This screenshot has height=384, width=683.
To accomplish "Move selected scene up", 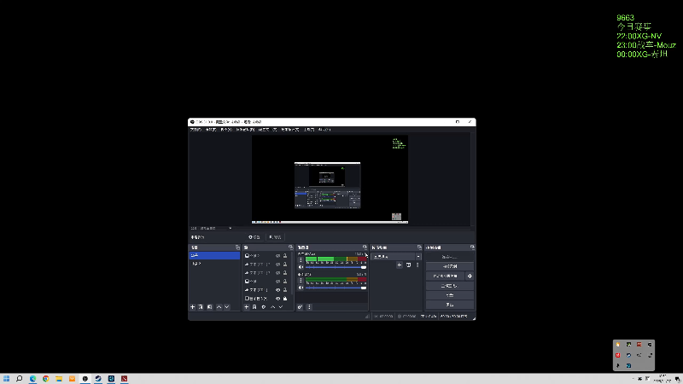I will [219, 307].
